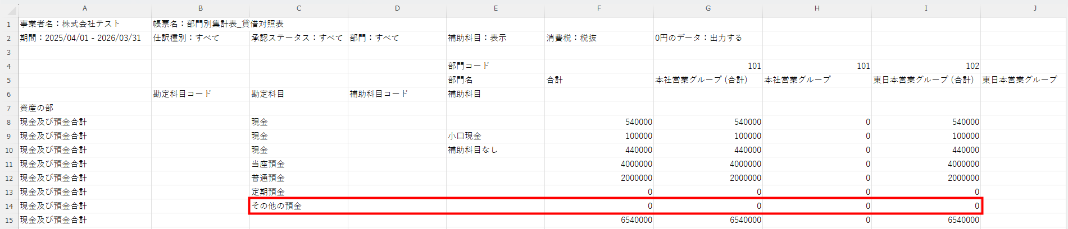Click the highlighted その他の預金 cell

[276, 206]
